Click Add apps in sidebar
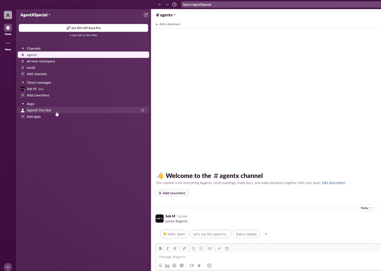381x271 pixels. tap(83, 117)
